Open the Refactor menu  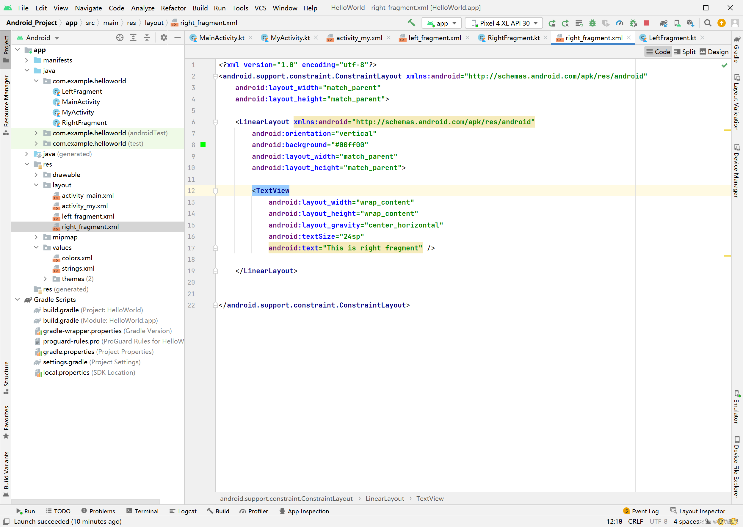173,8
